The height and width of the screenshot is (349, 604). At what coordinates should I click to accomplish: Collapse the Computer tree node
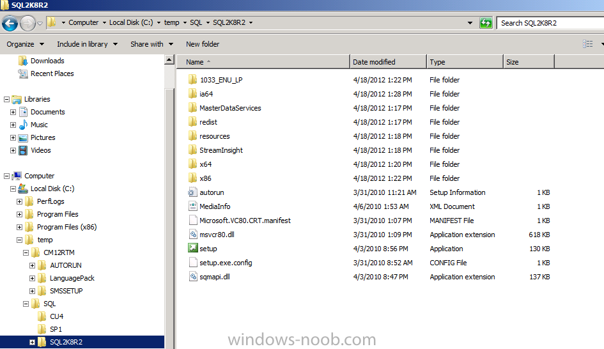6,176
